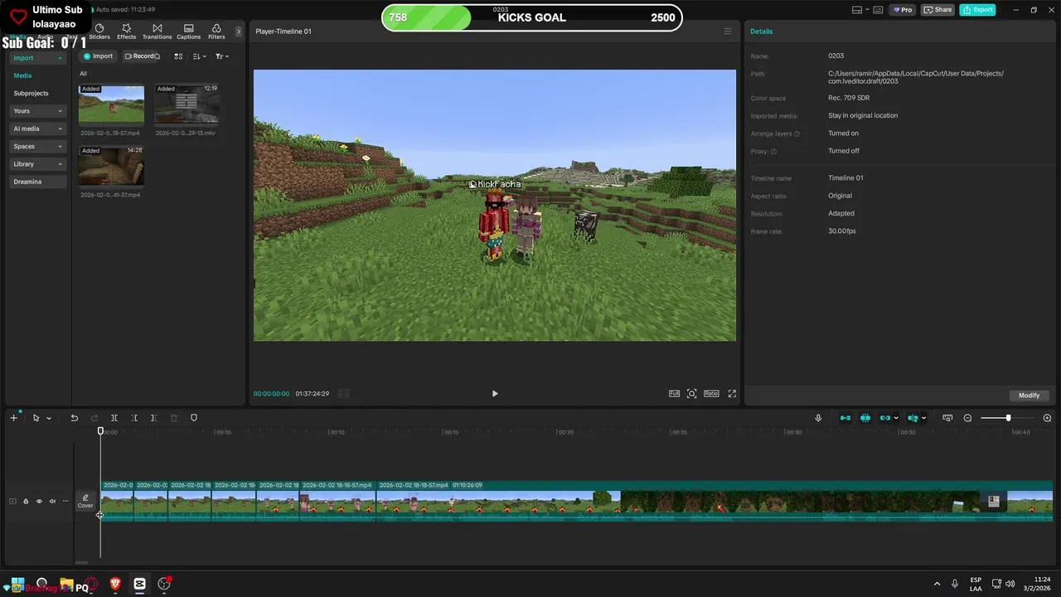This screenshot has width=1061, height=597.
Task: Open the Pro upgrade button
Action: (902, 10)
